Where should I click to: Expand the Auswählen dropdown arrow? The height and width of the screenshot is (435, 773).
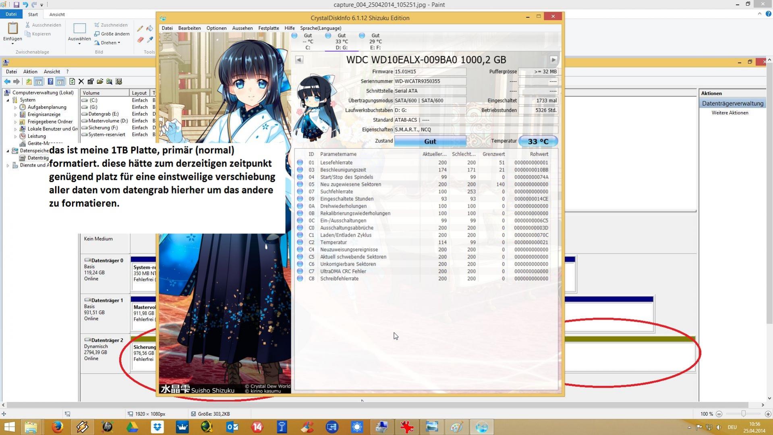click(79, 44)
